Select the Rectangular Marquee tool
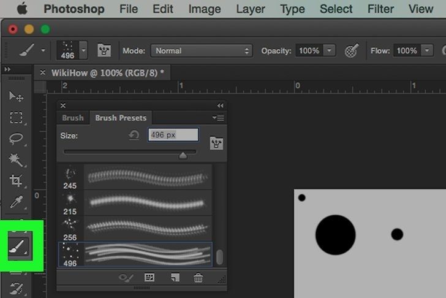This screenshot has height=298, width=446. [17, 118]
